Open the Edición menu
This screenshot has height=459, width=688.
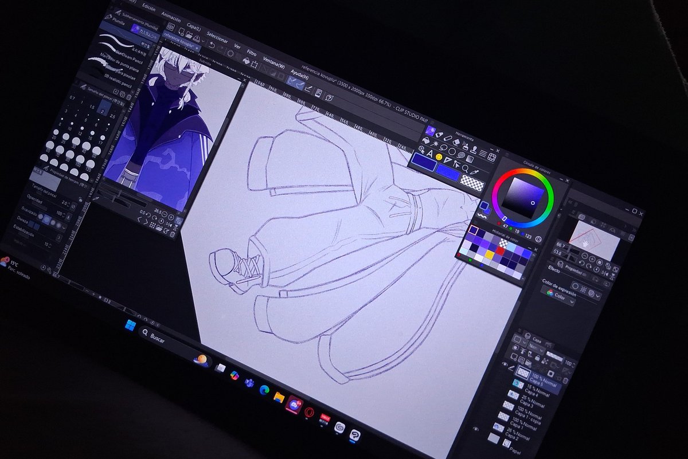tap(148, 8)
